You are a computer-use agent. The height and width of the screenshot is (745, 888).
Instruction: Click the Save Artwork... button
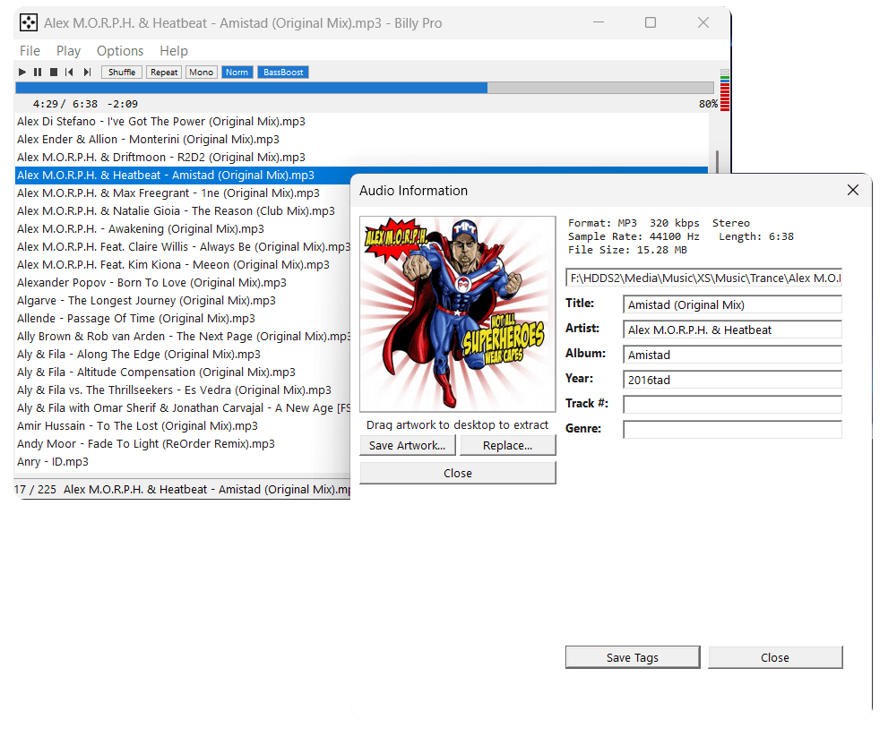pos(408,445)
